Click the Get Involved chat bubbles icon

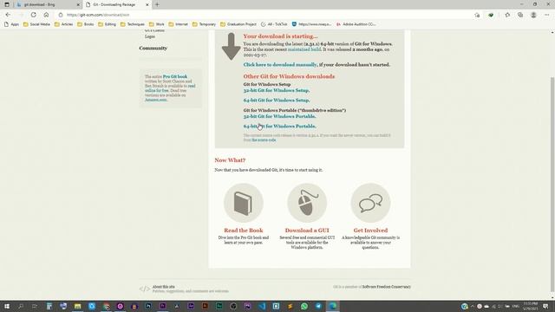tap(370, 203)
